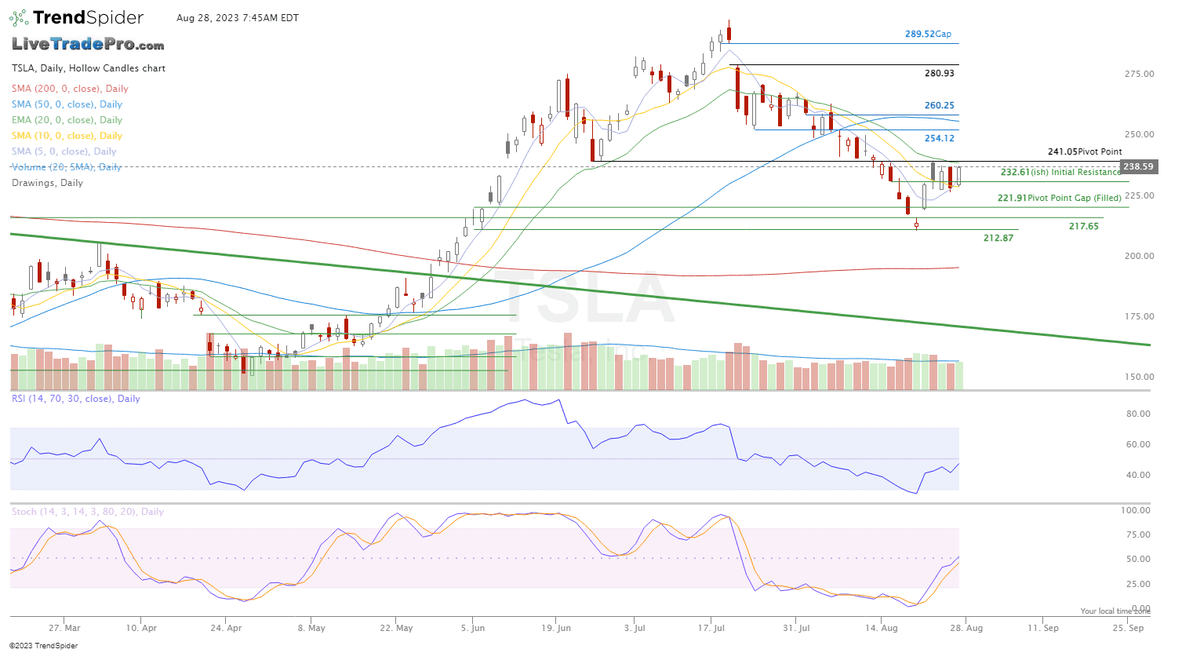Click the 25. Sep date axis label
Viewport: 1182px width, 653px height.
1128,628
